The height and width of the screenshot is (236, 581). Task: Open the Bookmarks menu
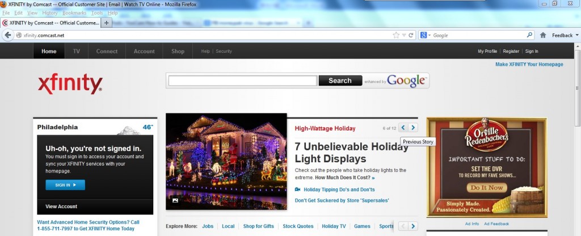74,13
